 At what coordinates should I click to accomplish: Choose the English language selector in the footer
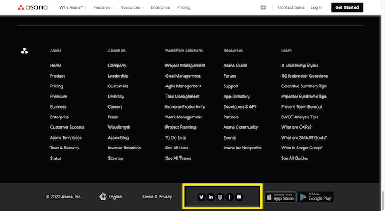pyautogui.click(x=111, y=197)
